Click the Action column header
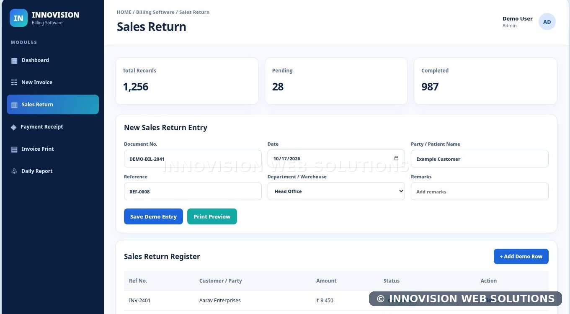 489,281
